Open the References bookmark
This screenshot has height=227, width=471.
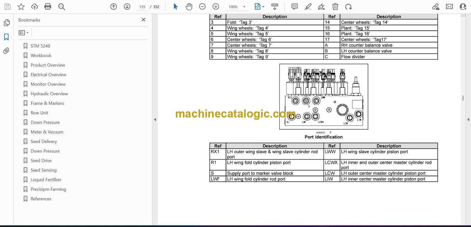point(41,199)
